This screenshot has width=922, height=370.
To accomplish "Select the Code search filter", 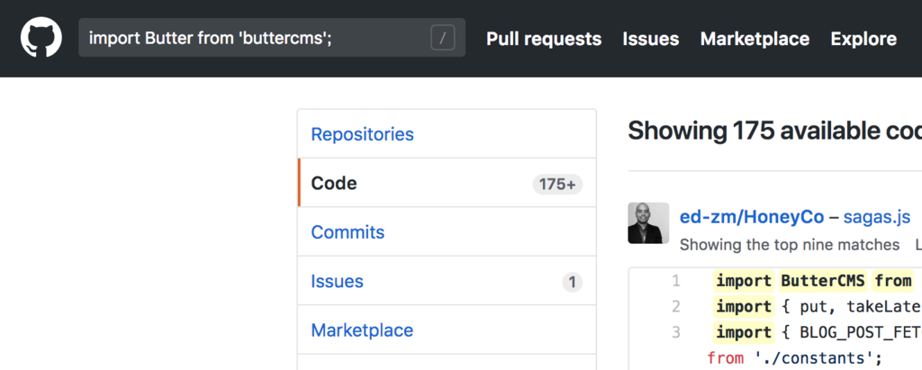I will tap(447, 183).
